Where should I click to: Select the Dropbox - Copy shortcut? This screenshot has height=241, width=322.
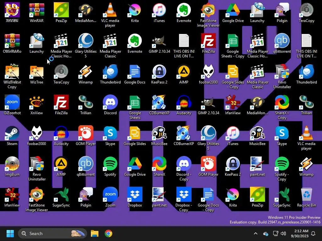(184, 200)
